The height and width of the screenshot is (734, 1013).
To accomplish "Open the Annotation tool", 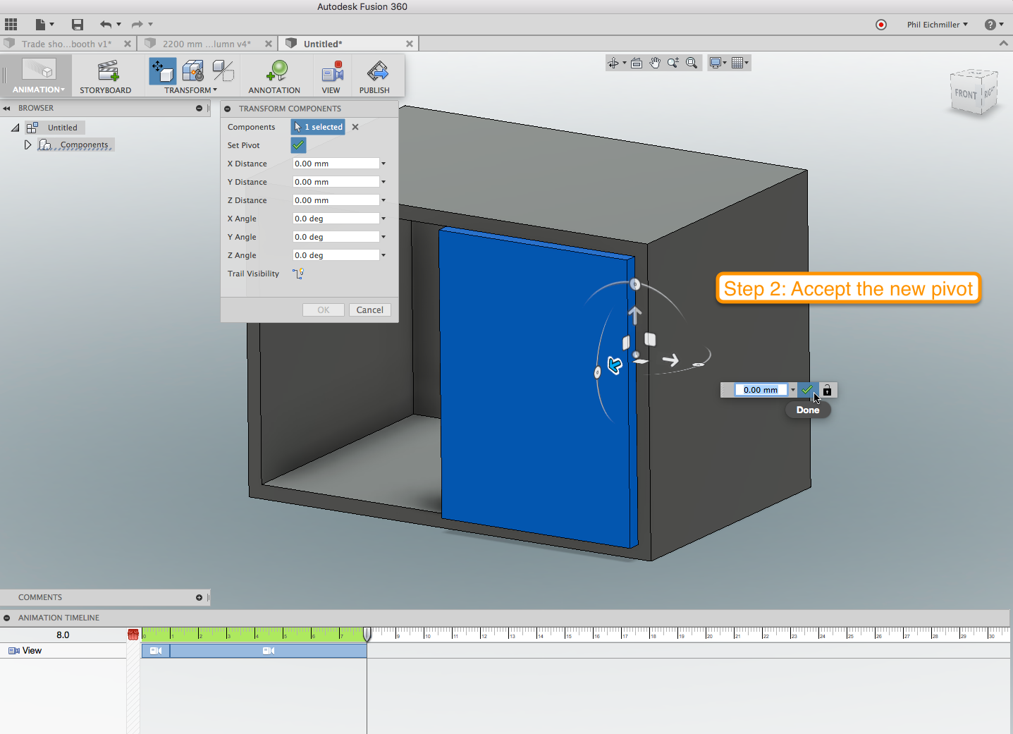I will coord(274,76).
